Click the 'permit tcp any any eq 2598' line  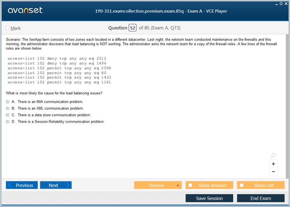coord(59,68)
